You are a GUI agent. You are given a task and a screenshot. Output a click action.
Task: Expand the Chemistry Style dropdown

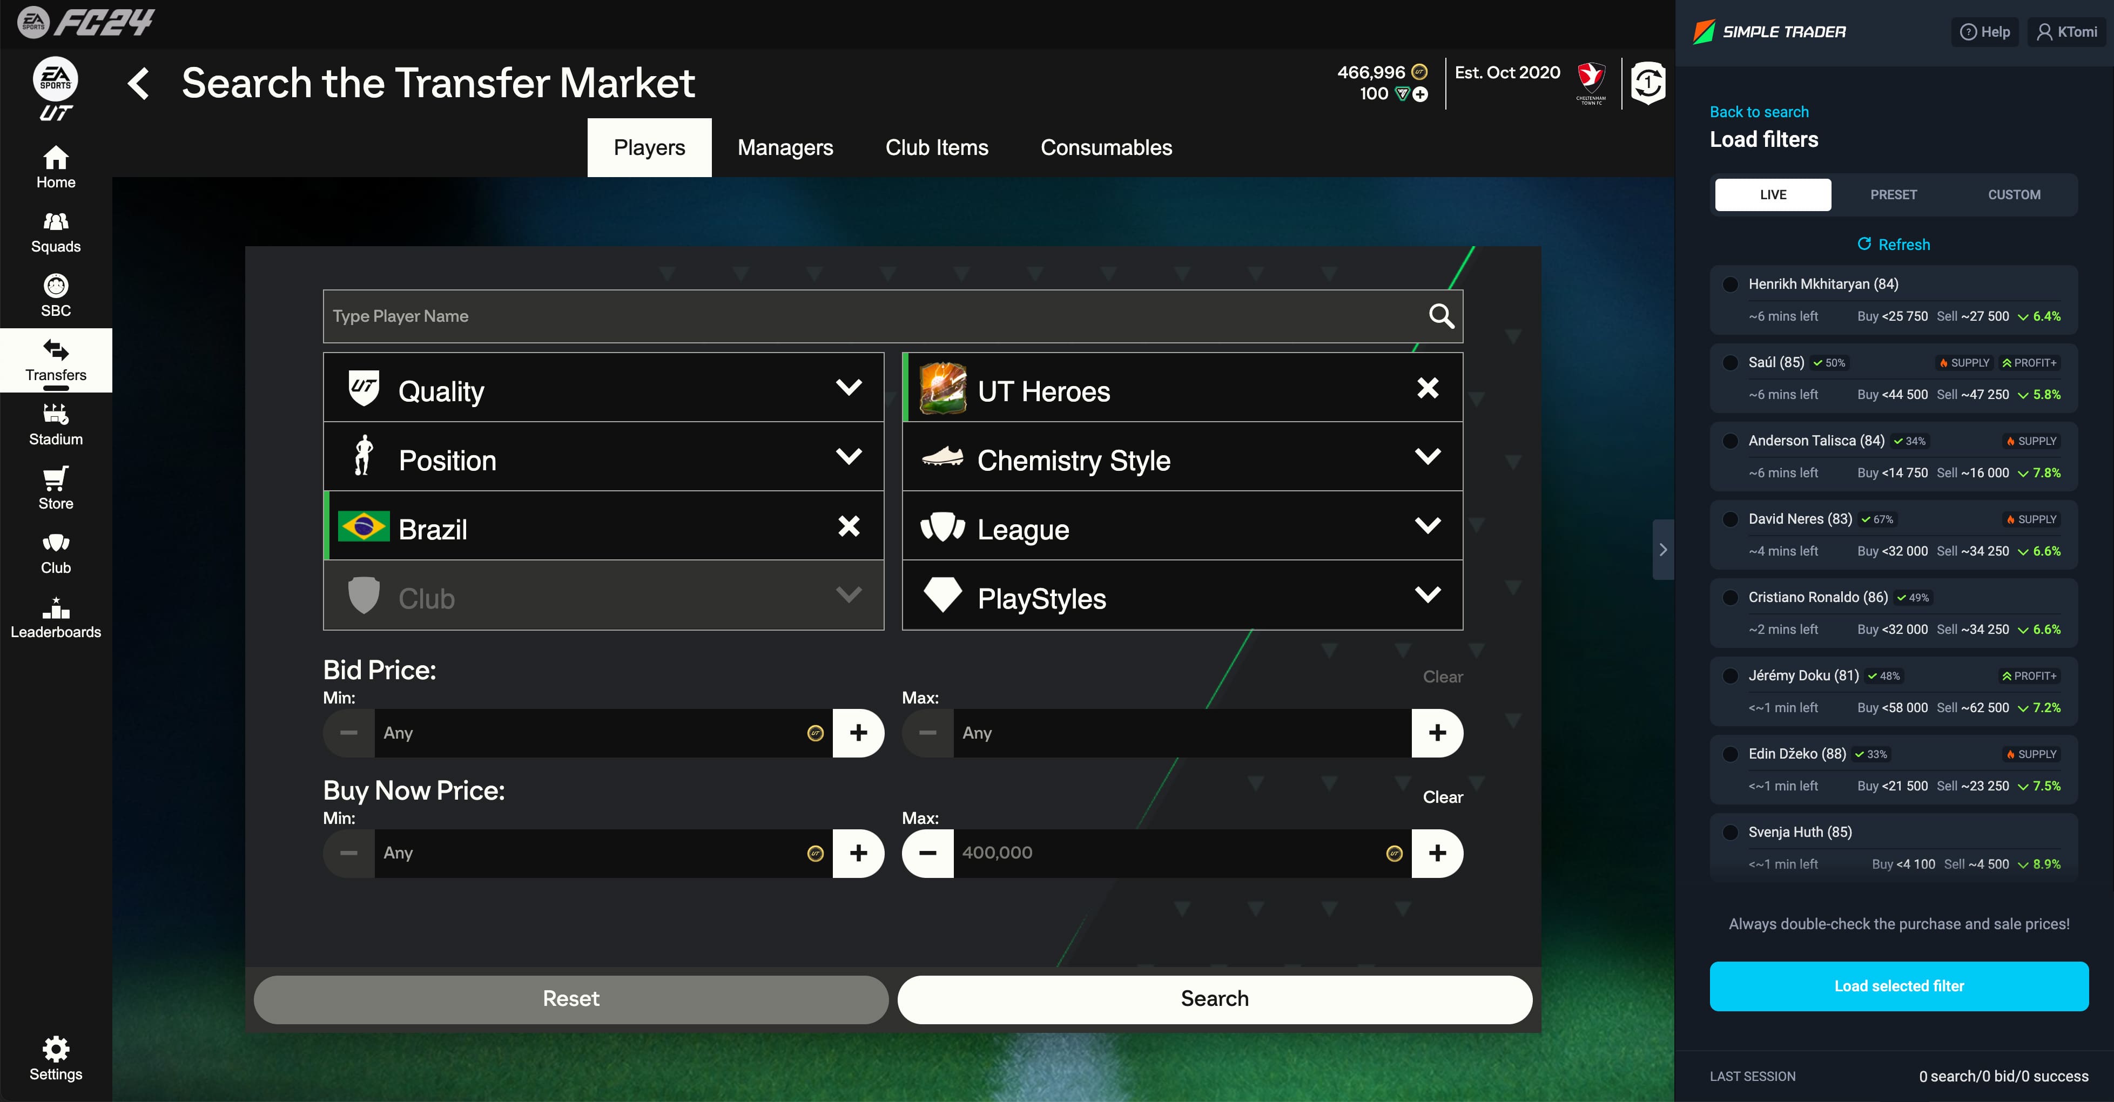(x=1180, y=460)
